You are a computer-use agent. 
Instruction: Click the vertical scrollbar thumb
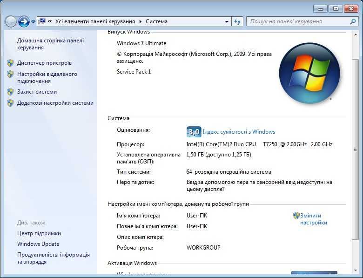(356, 149)
